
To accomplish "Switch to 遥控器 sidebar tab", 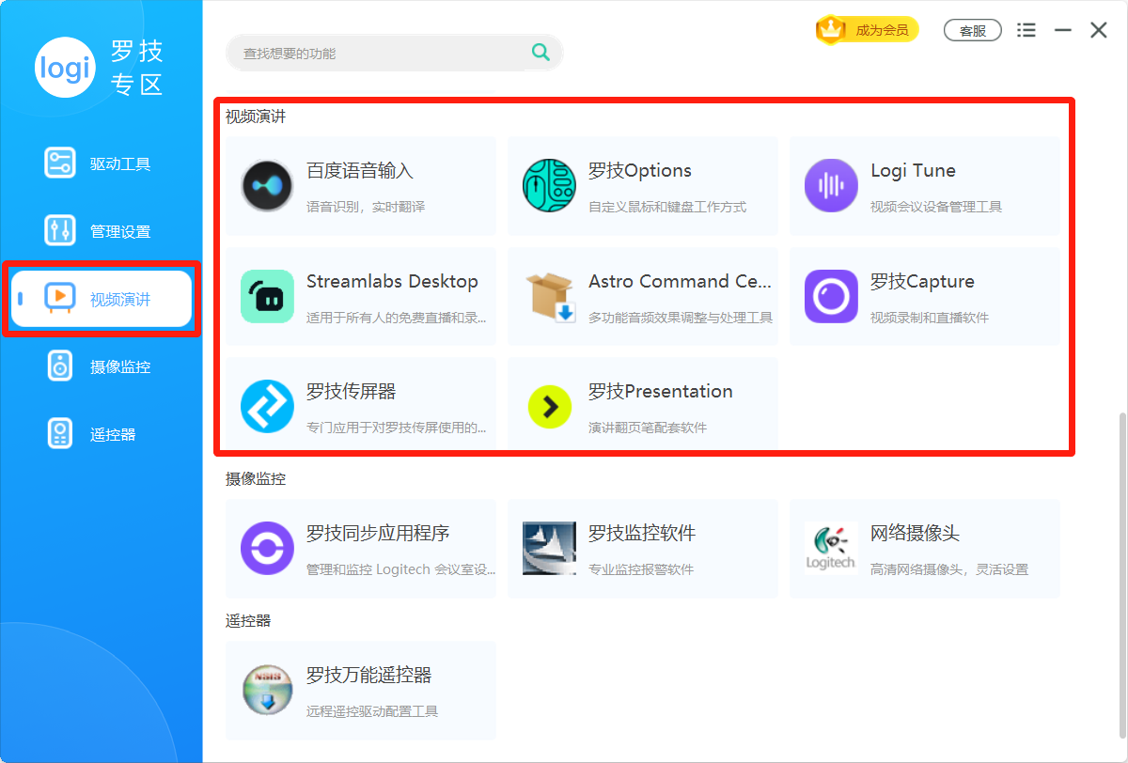I will point(102,434).
